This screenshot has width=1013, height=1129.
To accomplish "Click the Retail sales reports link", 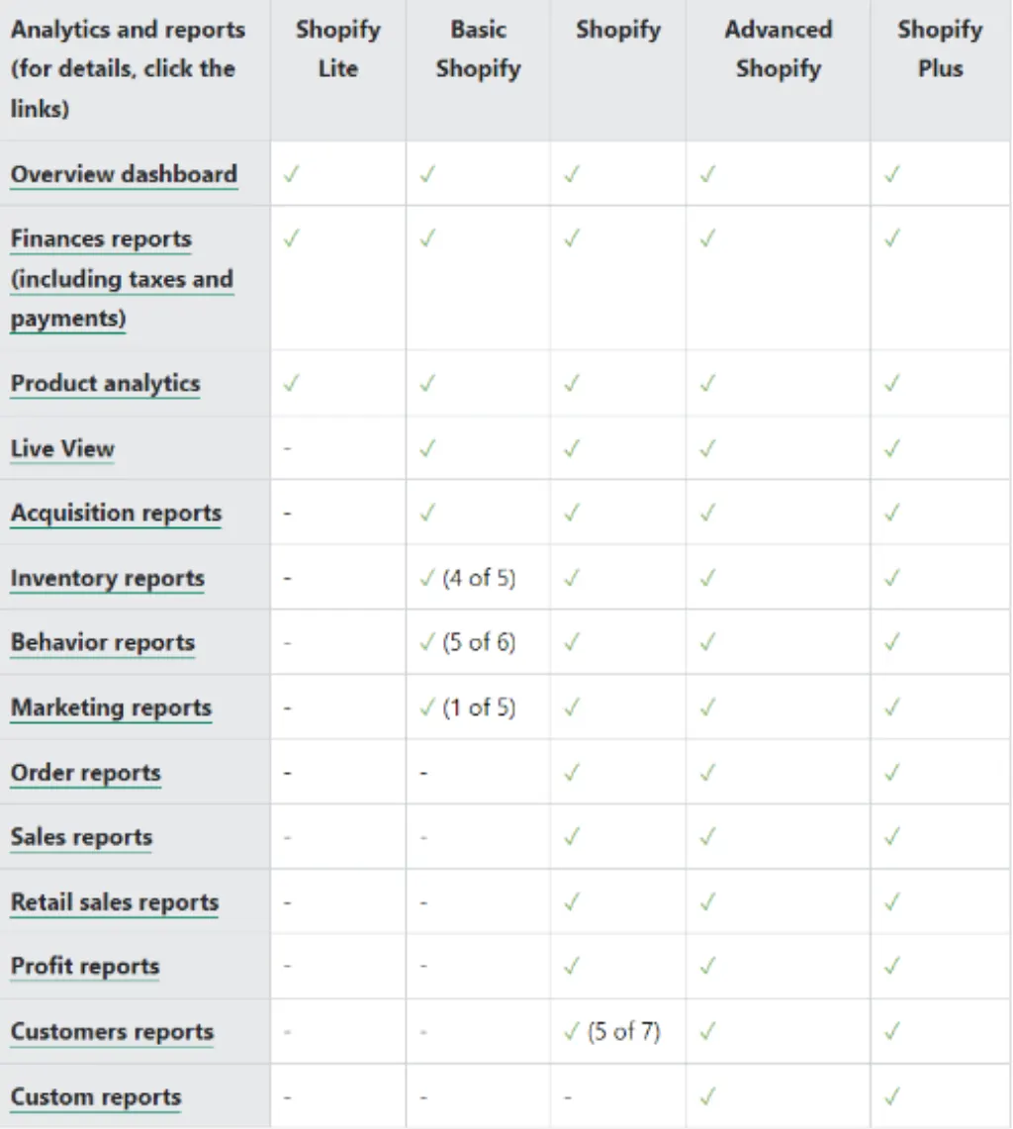I will pyautogui.click(x=115, y=902).
